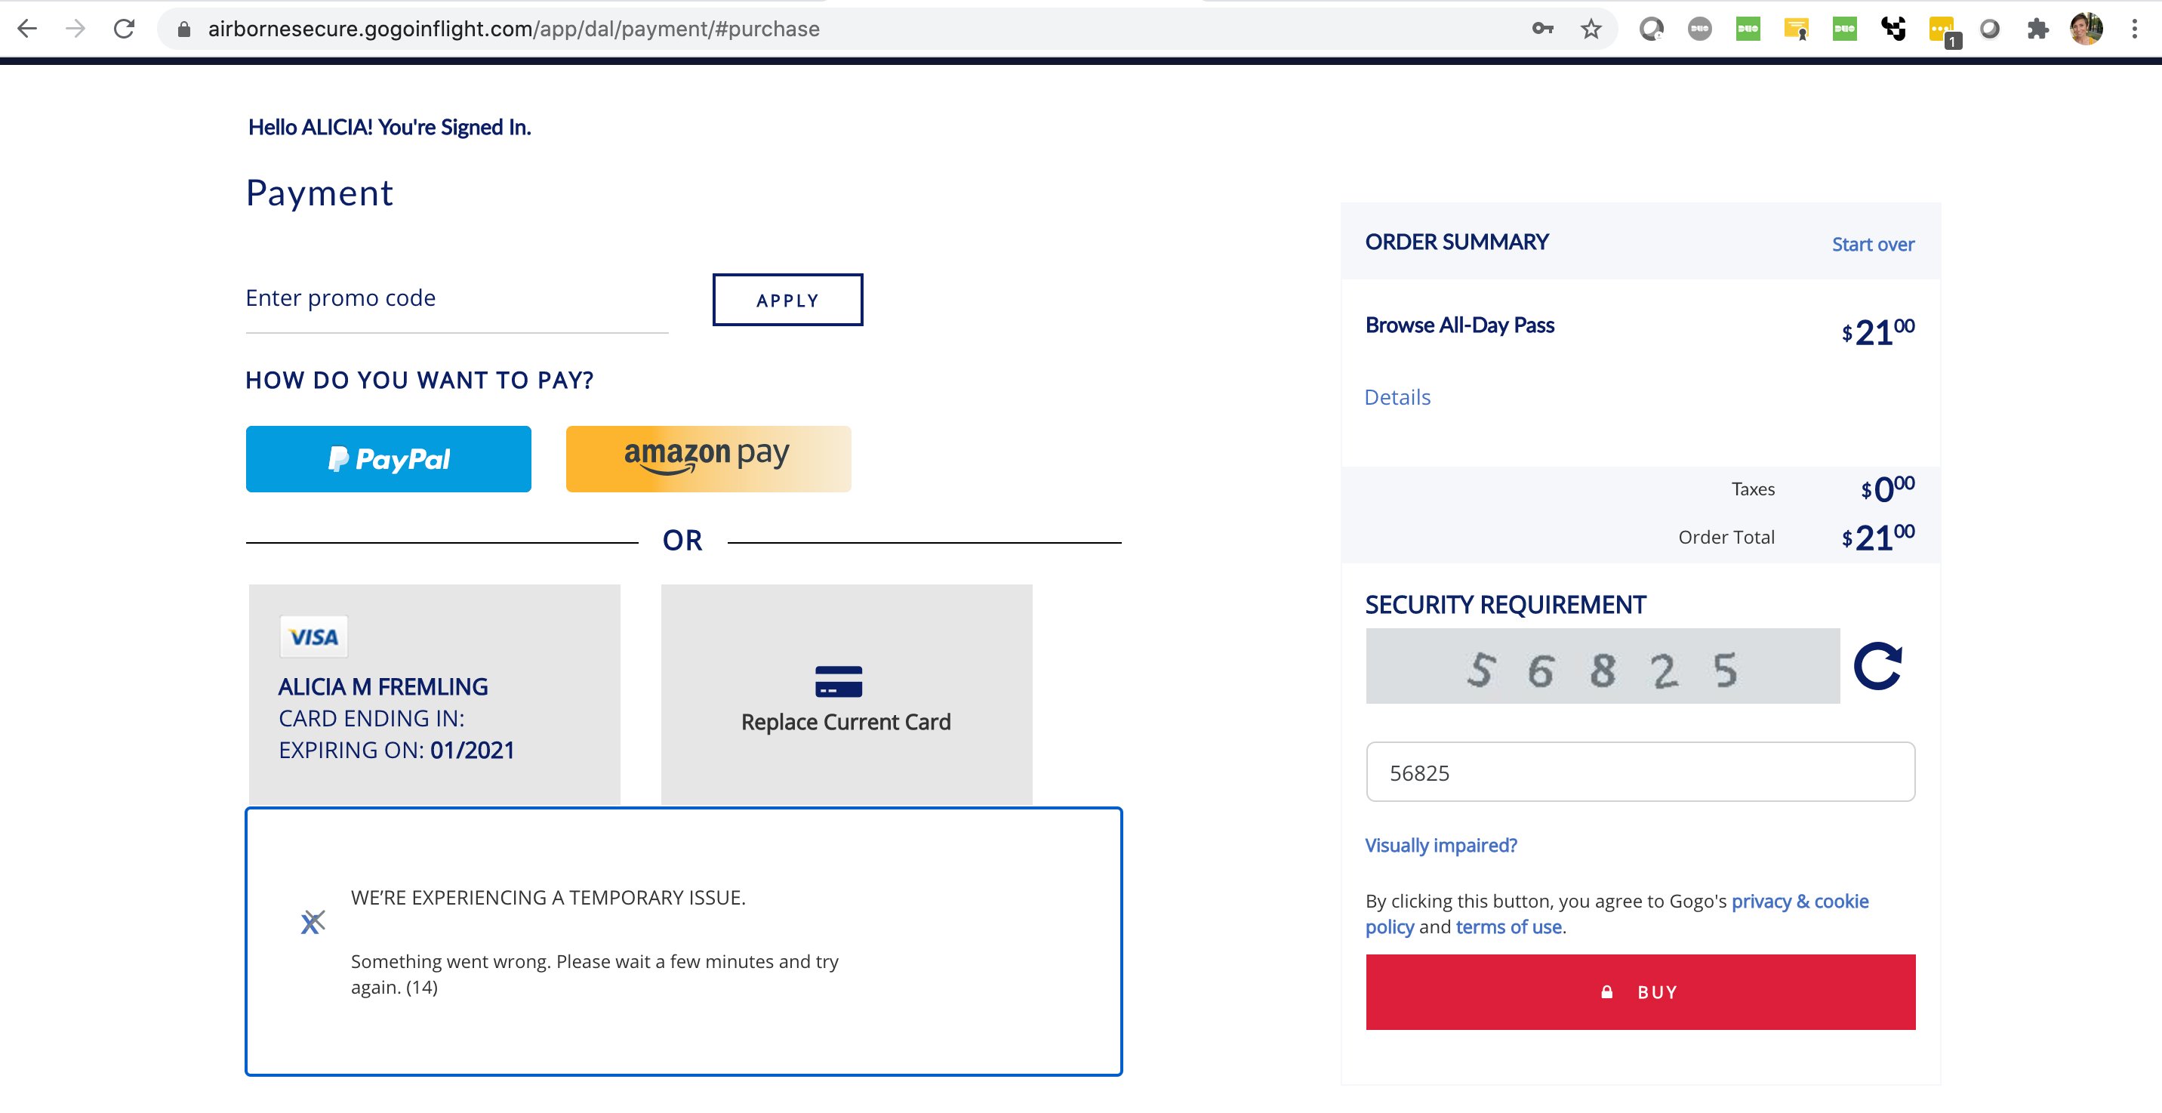2162x1113 pixels.
Task: Open the Visually impaired? link
Action: coord(1440,845)
